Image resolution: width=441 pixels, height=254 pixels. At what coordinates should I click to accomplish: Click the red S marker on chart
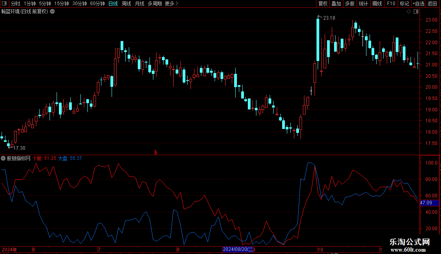click(156, 152)
